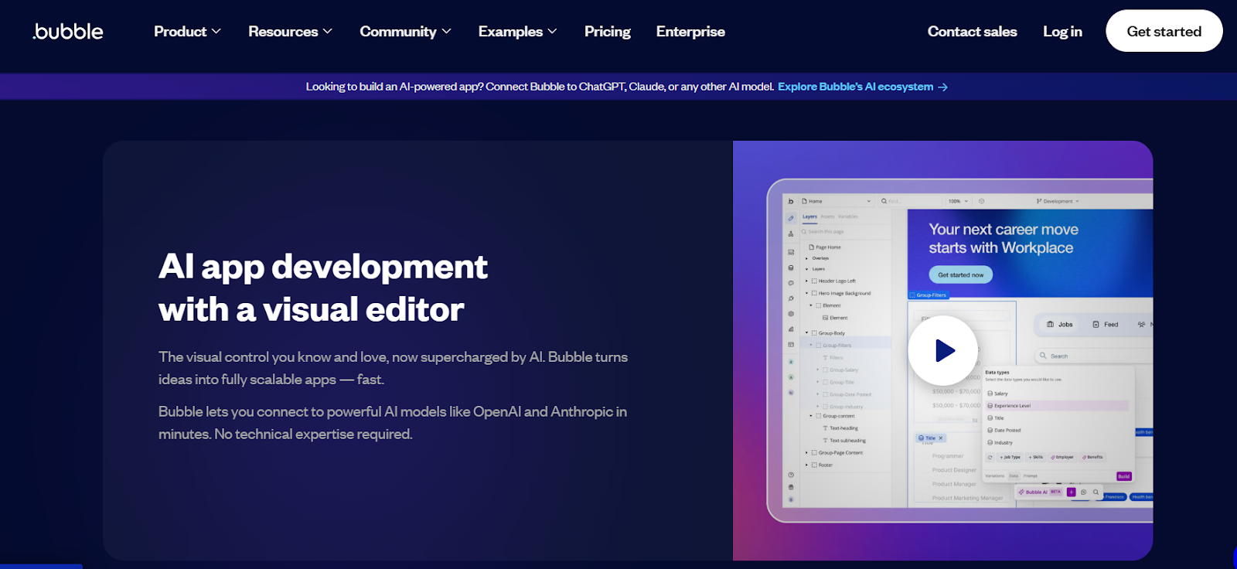Click the '+ Job Type' chip
The image size is (1237, 569).
(1010, 457)
